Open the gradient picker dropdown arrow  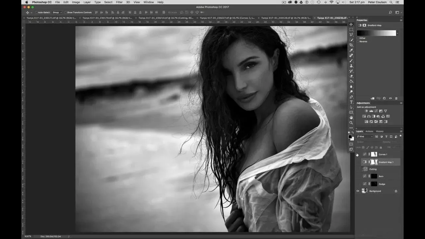[x=397, y=33]
